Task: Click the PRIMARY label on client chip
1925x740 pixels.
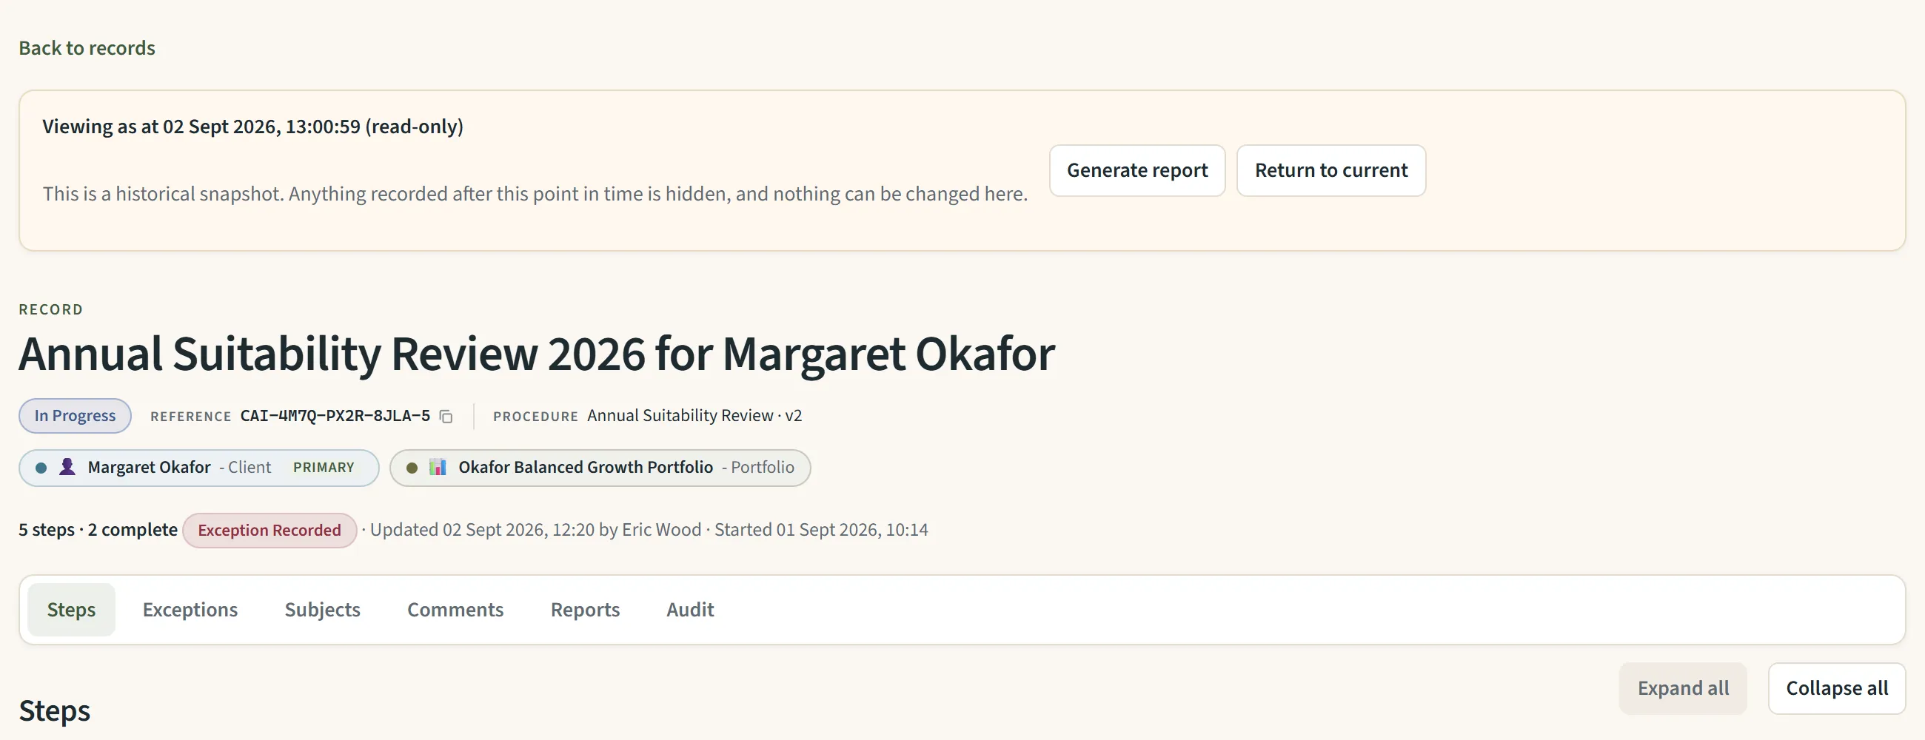Action: point(324,468)
